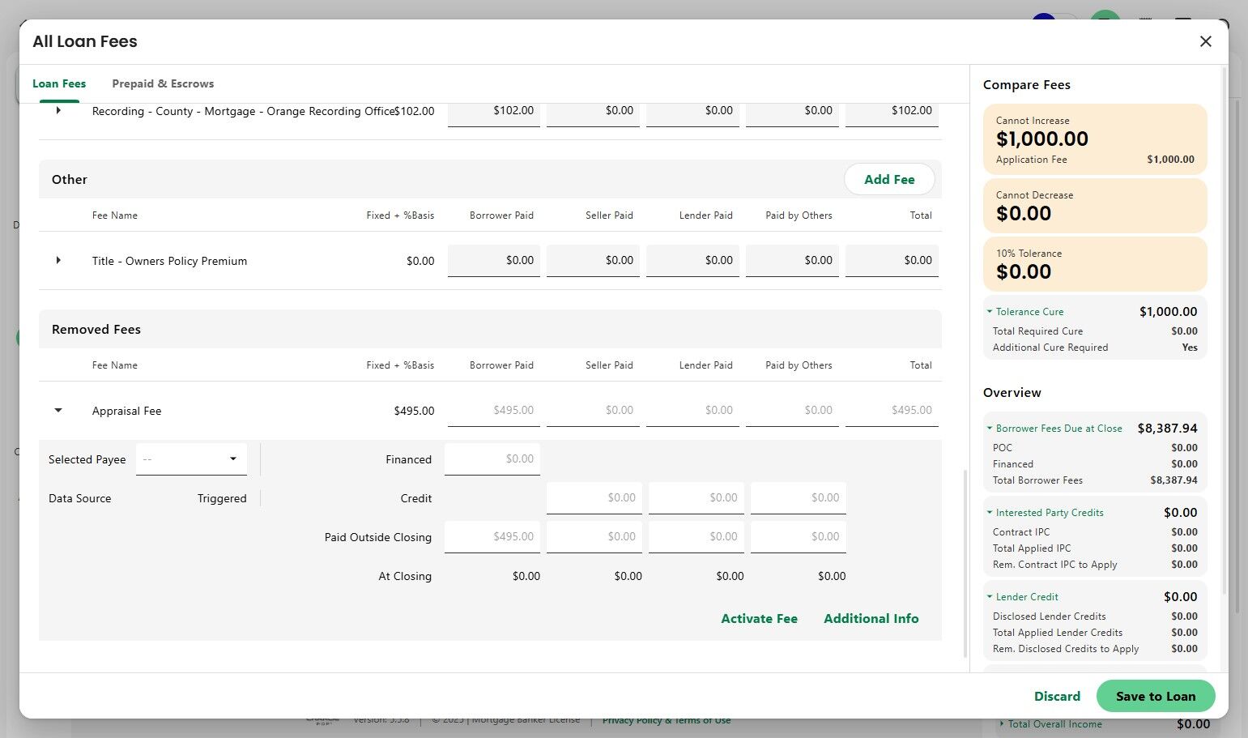Click Borrower Paid field for Owners Policy Premium
1248x738 pixels.
coord(494,261)
